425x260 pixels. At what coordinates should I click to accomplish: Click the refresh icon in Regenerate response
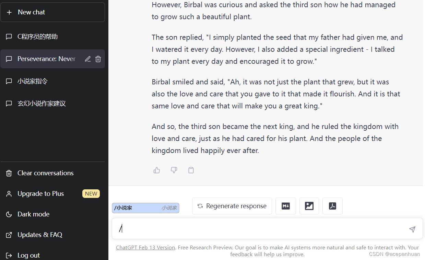click(200, 206)
